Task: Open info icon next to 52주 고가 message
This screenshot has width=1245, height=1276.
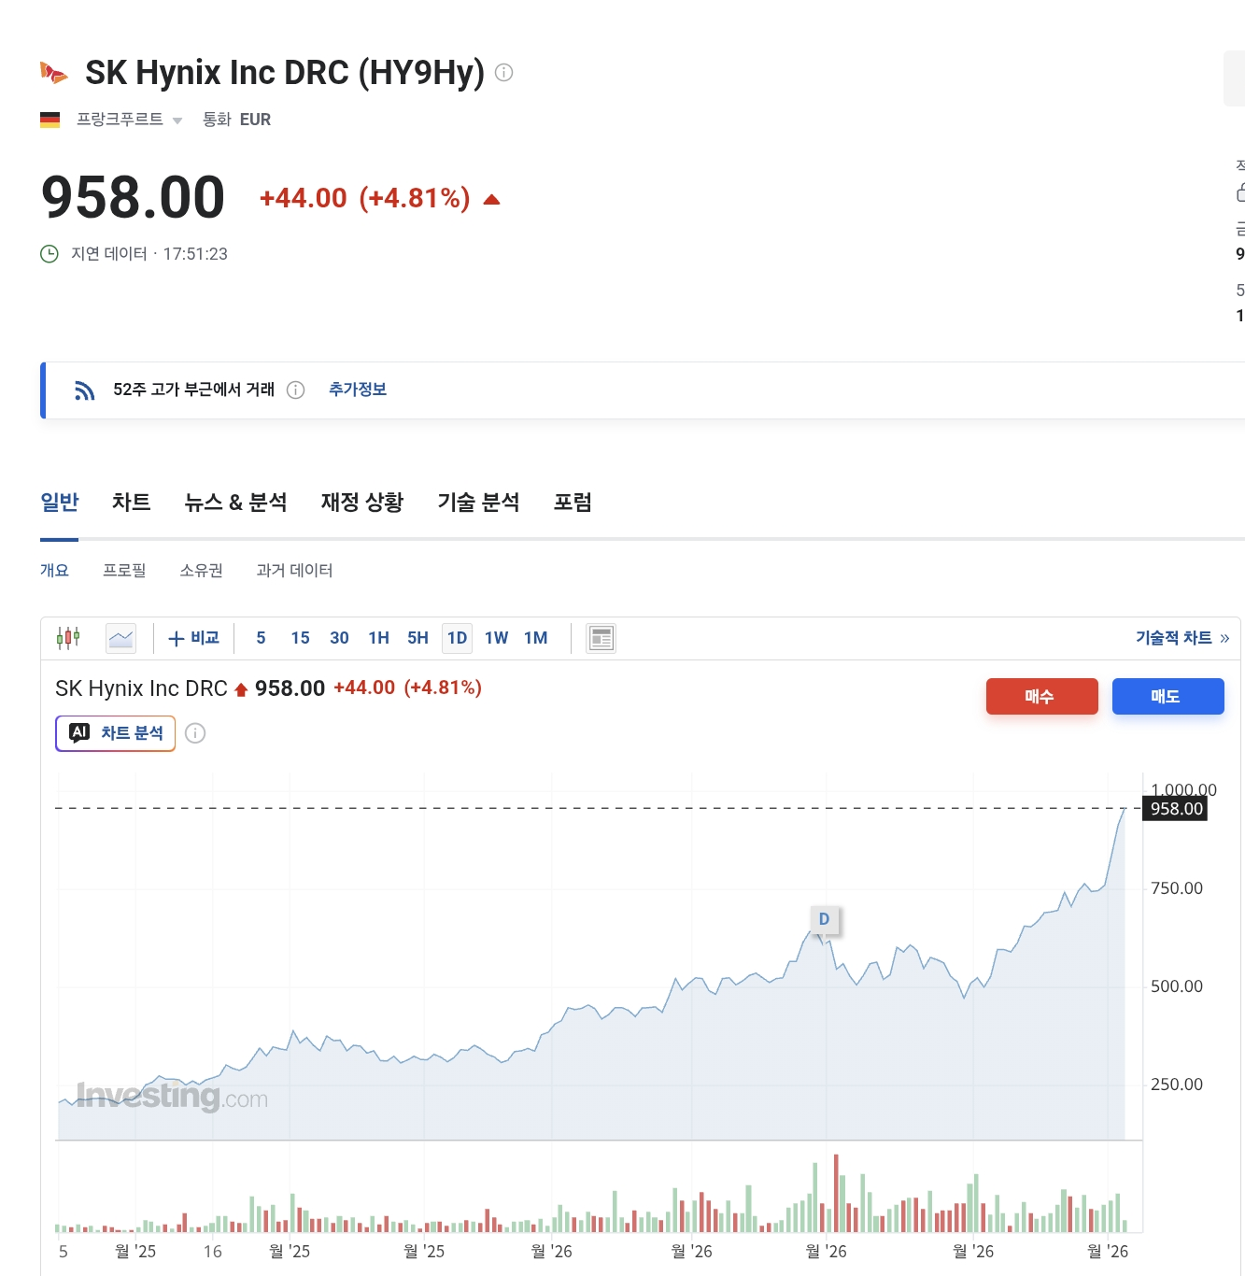Action: (296, 390)
